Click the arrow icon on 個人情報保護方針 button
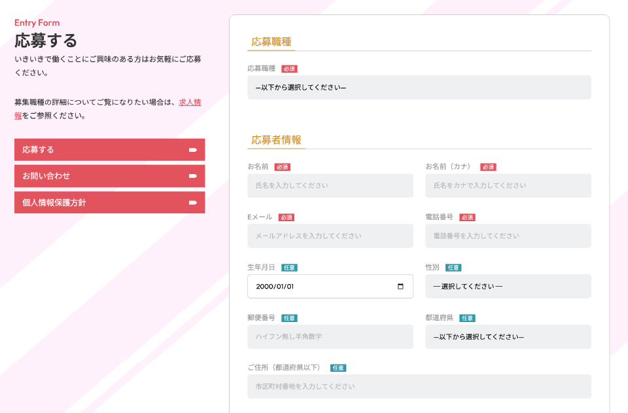 coord(193,203)
